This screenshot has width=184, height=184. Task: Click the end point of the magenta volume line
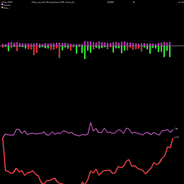point(173,130)
